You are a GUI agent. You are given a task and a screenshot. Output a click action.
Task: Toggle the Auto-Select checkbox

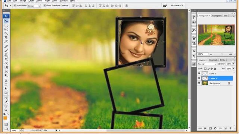coord(15,6)
